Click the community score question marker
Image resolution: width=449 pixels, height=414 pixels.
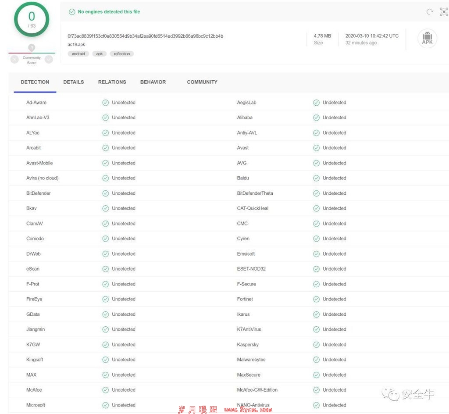pyautogui.click(x=32, y=47)
